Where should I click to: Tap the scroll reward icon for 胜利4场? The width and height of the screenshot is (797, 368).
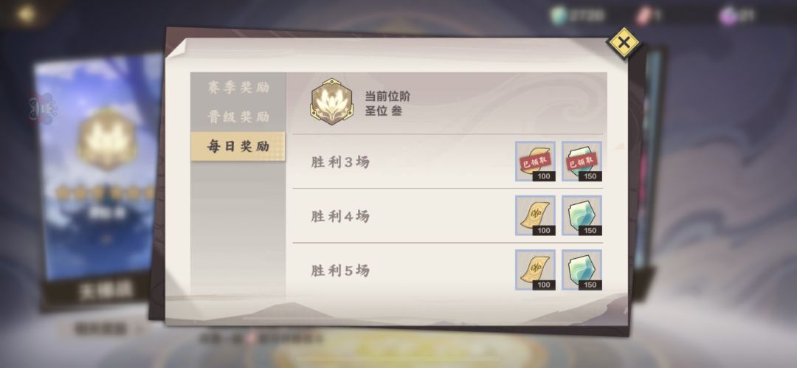(x=535, y=215)
